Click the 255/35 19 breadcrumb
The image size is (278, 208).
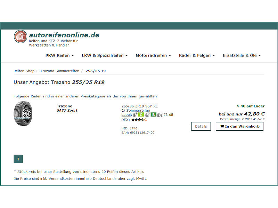pyautogui.click(x=96, y=71)
